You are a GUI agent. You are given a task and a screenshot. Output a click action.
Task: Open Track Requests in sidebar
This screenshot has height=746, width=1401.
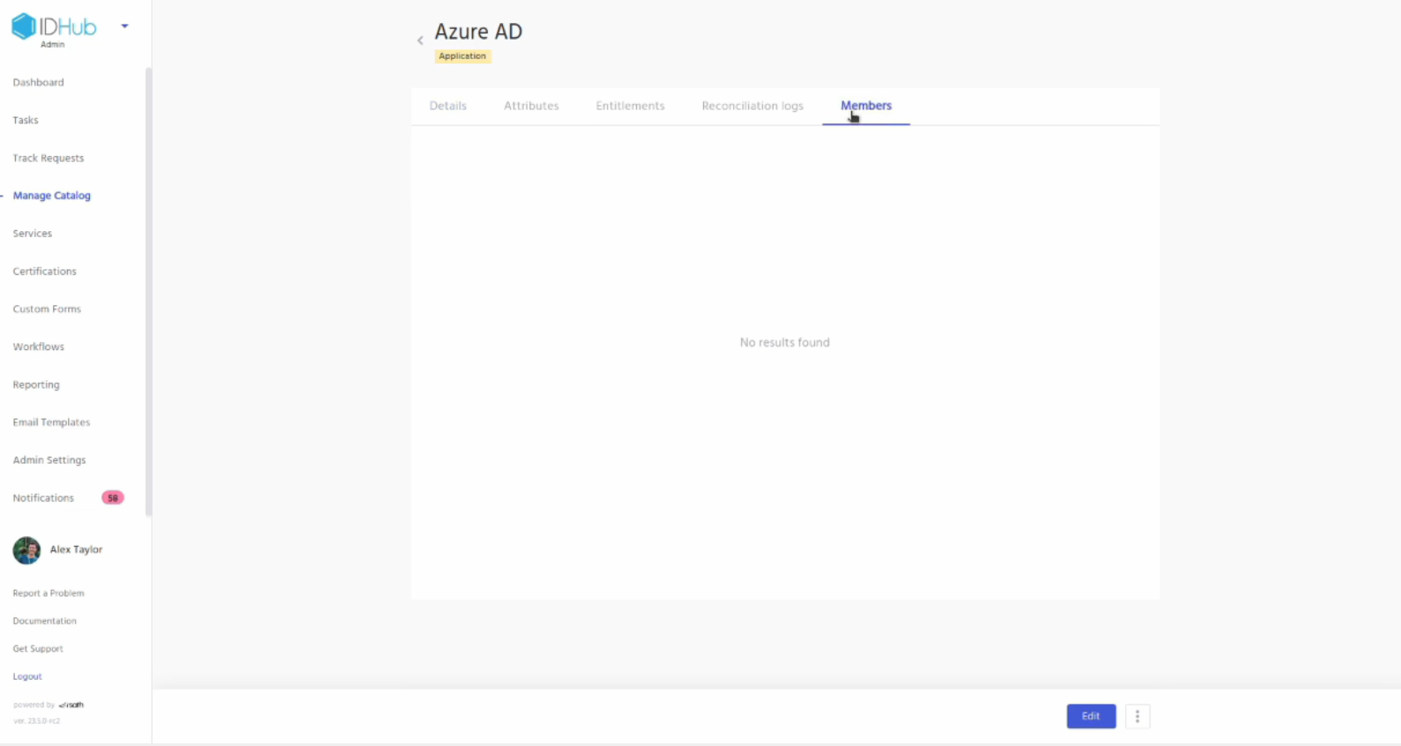click(49, 159)
